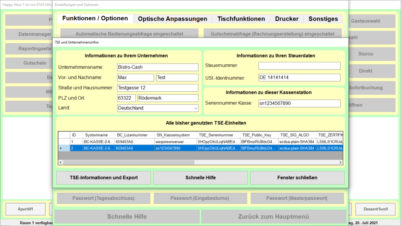Click the TSE_Seriennummer column header
401x226 pixels.
tap(218, 135)
